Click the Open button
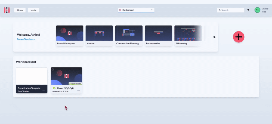Viewport: 272px width, 124px height. (x=20, y=10)
